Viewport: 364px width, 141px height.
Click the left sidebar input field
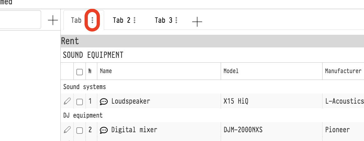tap(20, 20)
